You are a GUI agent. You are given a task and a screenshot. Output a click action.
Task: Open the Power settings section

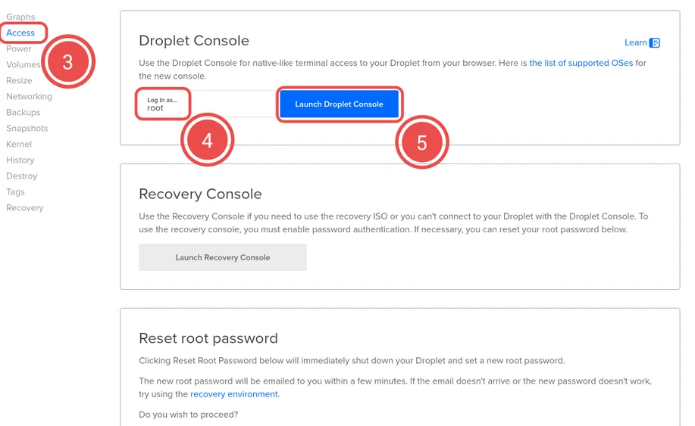[19, 48]
